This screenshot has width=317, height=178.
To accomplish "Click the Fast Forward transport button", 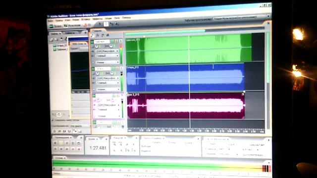I will click(x=67, y=149).
